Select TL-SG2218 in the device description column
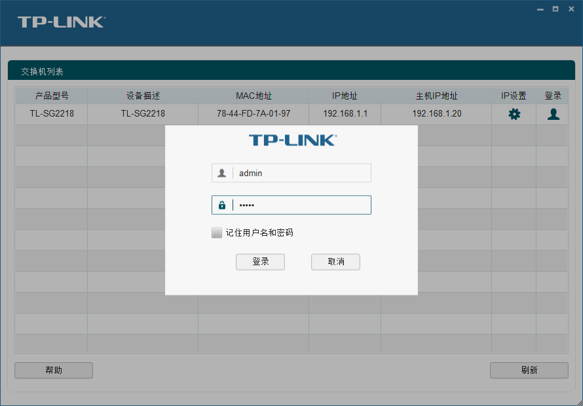This screenshot has height=406, width=583. click(143, 114)
